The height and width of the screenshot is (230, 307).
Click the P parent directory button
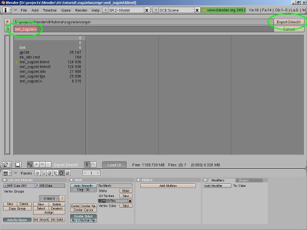click(7, 22)
